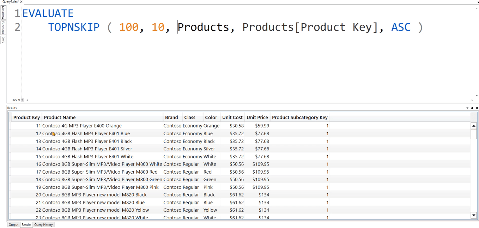Click line number 1 in the editor
This screenshot has height=228, width=479.
[17, 13]
